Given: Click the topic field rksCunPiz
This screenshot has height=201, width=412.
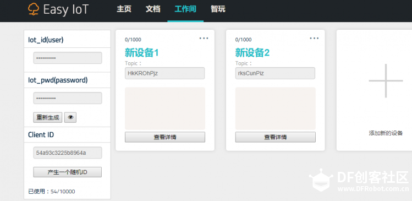Looking at the screenshot, I should pyautogui.click(x=275, y=73).
